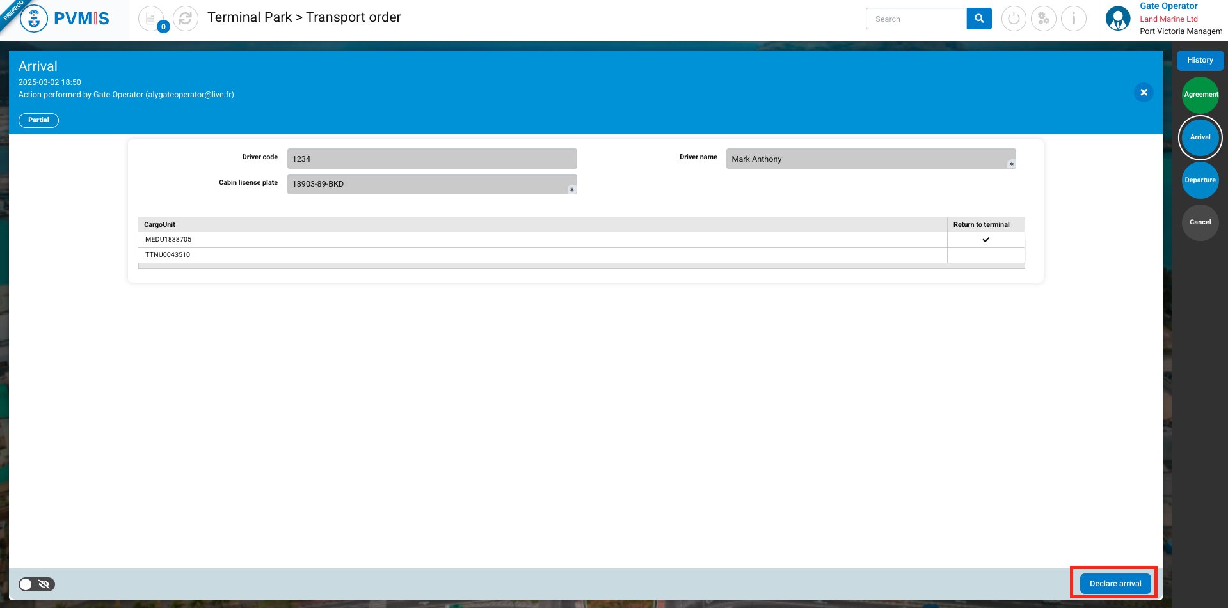Viewport: 1228px width, 608px height.
Task: Toggle the hidden-eye visibility switch
Action: 36,584
